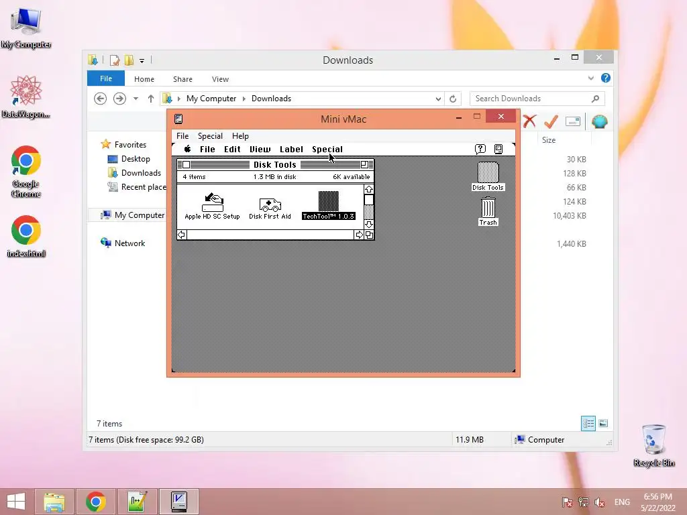Switch to the Explorer View tab
This screenshot has width=687, height=515.
point(220,79)
